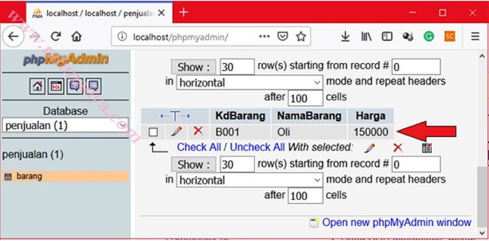Click upper starting record field with 0
The width and height of the screenshot is (489, 241).
(x=416, y=67)
